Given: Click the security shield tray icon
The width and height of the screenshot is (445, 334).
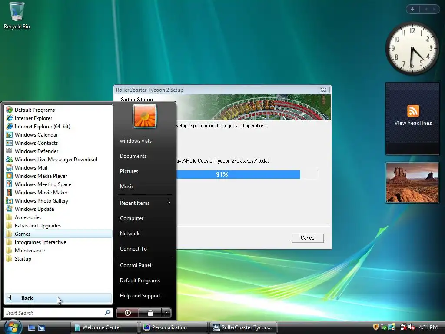Looking at the screenshot, I should pos(376,327).
